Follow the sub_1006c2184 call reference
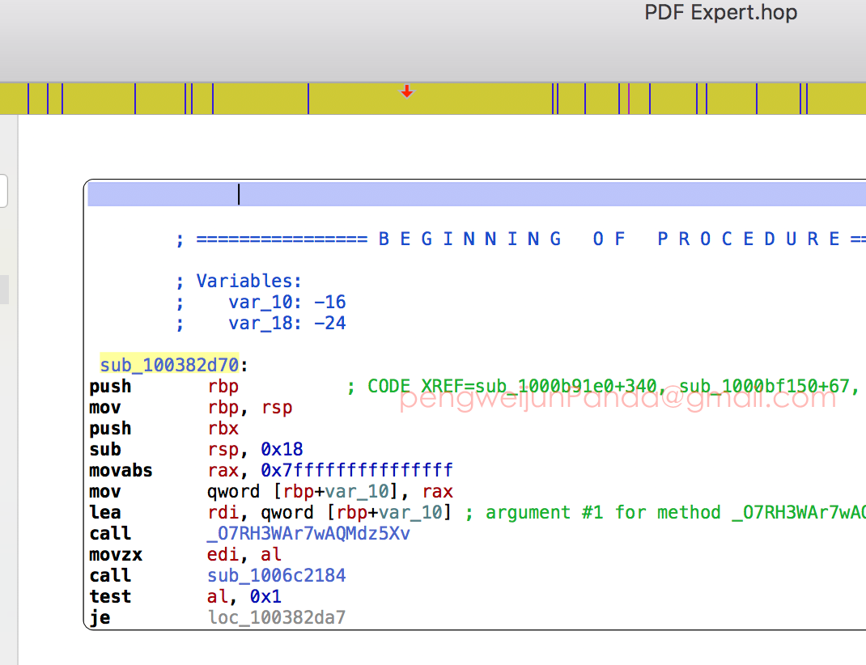Screen dimensions: 866x665 pos(277,575)
